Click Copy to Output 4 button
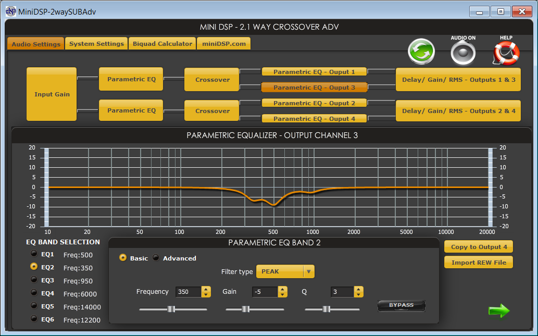 [x=479, y=247]
